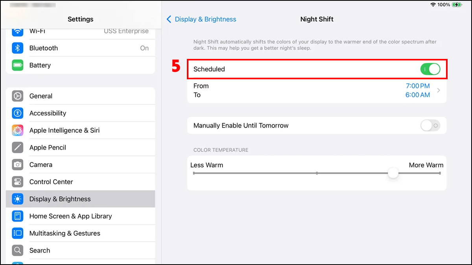Go back to Display & Brightness
472x265 pixels.
[201, 19]
